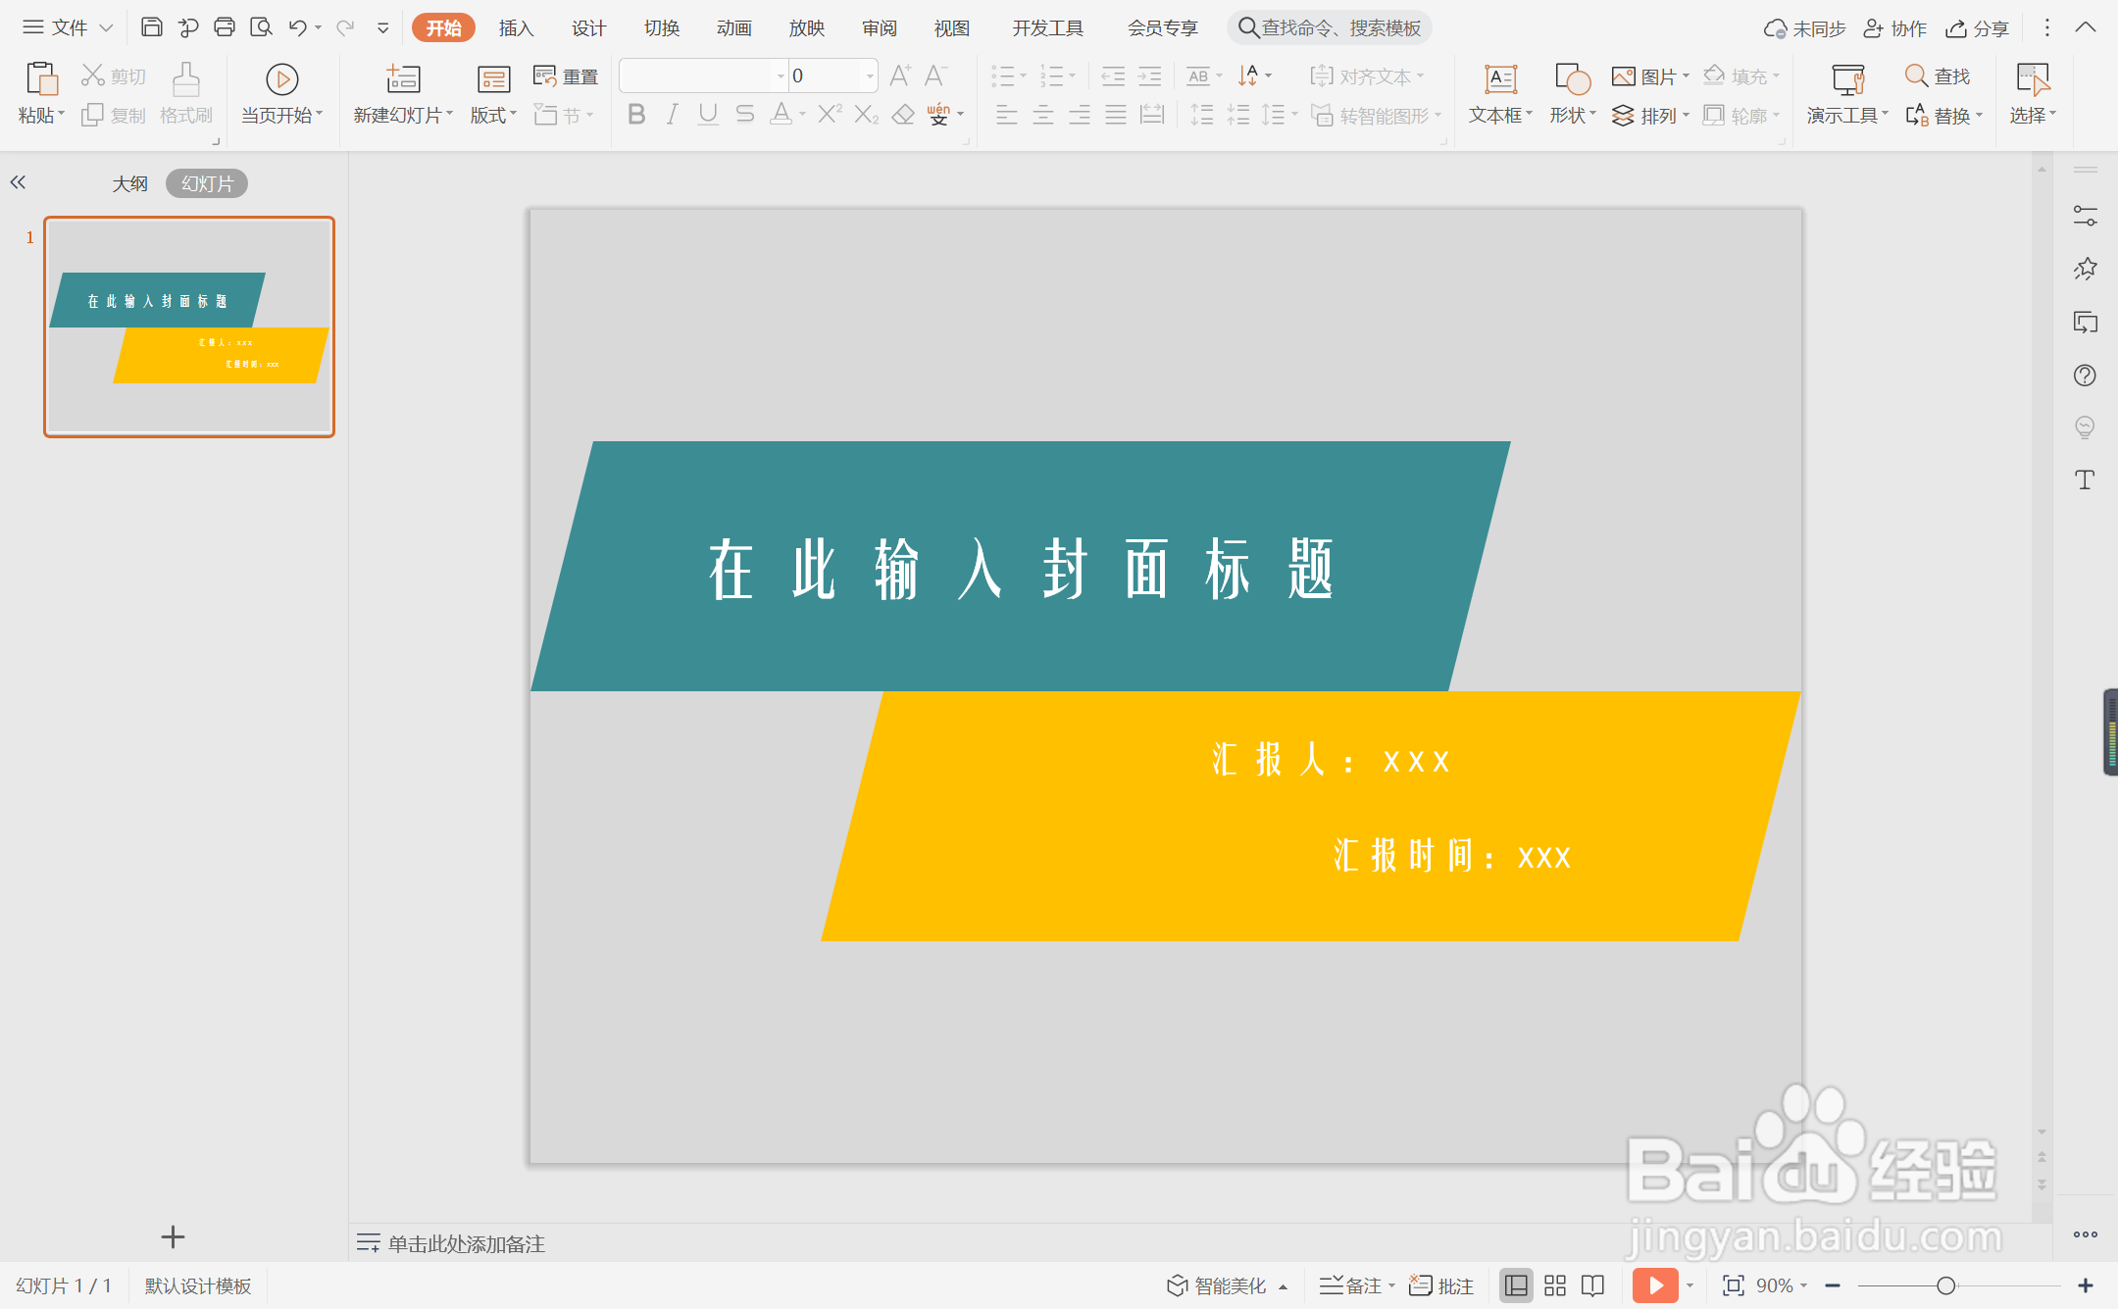Click the 批注 comment icon in status bar

1439,1284
